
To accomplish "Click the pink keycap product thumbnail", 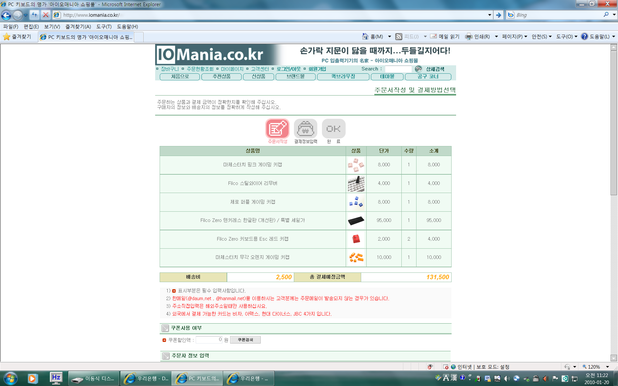I will [356, 165].
